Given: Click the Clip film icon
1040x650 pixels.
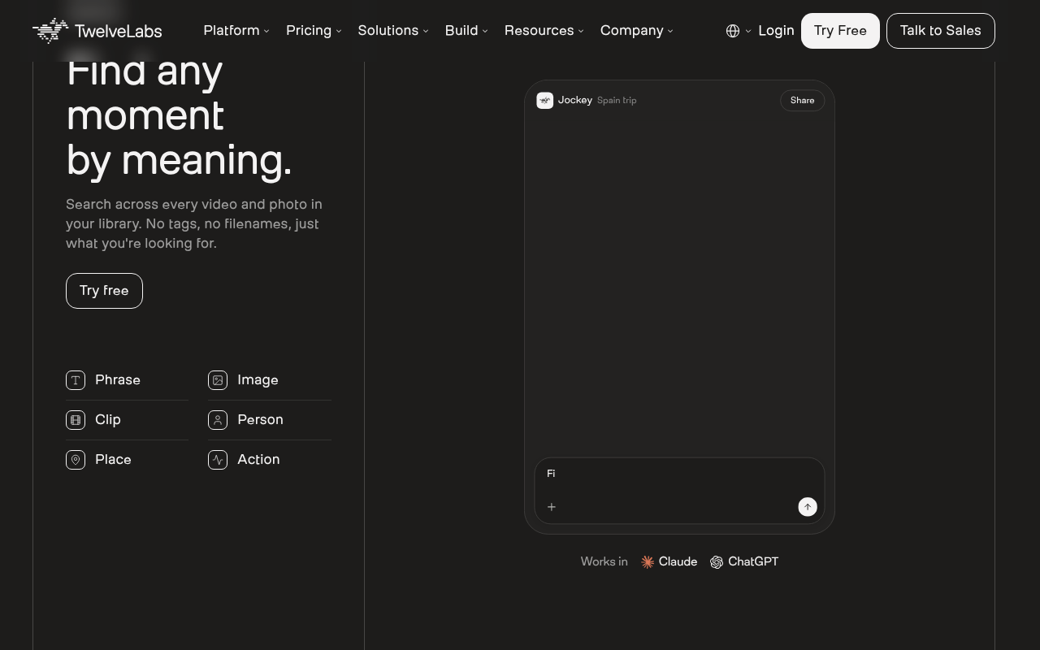Looking at the screenshot, I should coord(76,420).
